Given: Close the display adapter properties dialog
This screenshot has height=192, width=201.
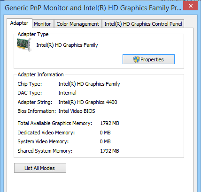Looking at the screenshot, I should click(x=191, y=6).
